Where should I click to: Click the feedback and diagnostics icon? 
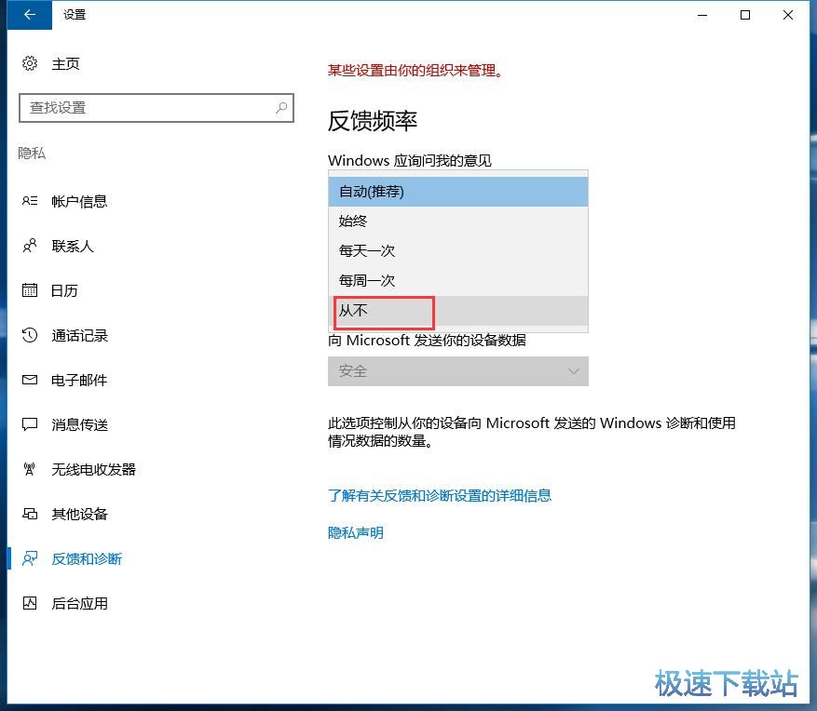[30, 558]
